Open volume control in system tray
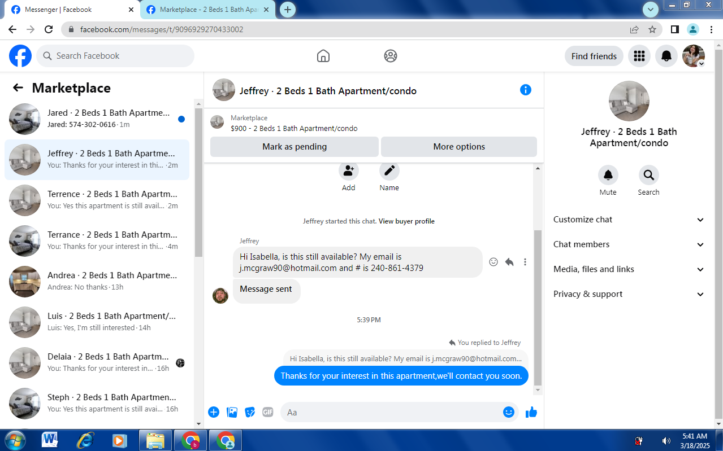Viewport: 723px width, 451px height. [x=666, y=441]
